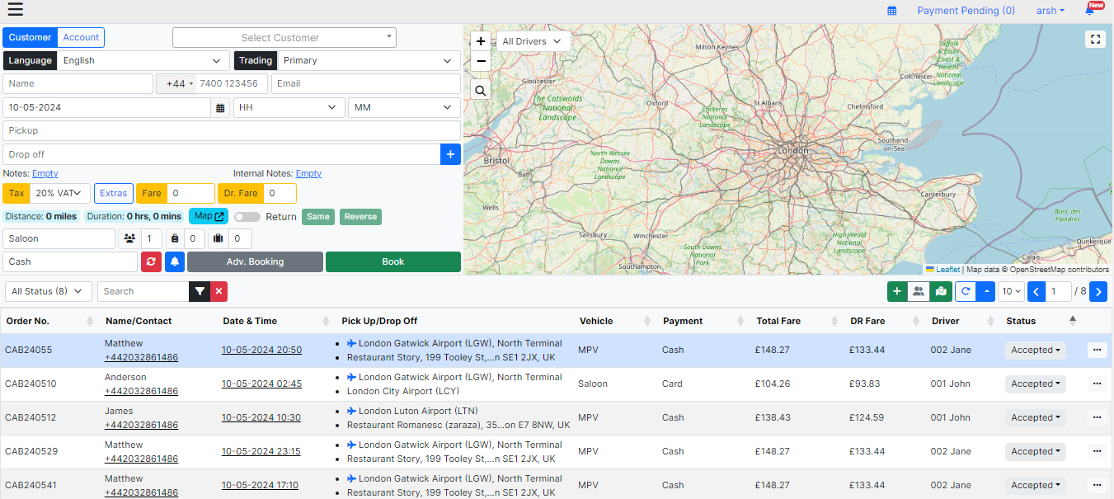Open the Payment Pending (0) item

pyautogui.click(x=966, y=11)
